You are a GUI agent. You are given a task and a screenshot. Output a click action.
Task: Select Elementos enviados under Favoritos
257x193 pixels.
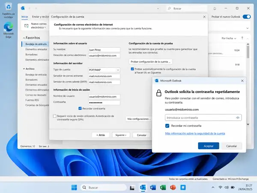click(x=36, y=49)
